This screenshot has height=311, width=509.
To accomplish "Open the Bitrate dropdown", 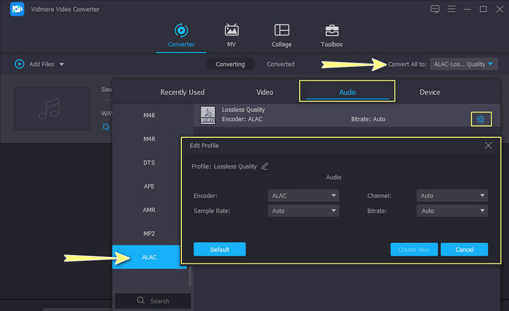I will pos(452,211).
